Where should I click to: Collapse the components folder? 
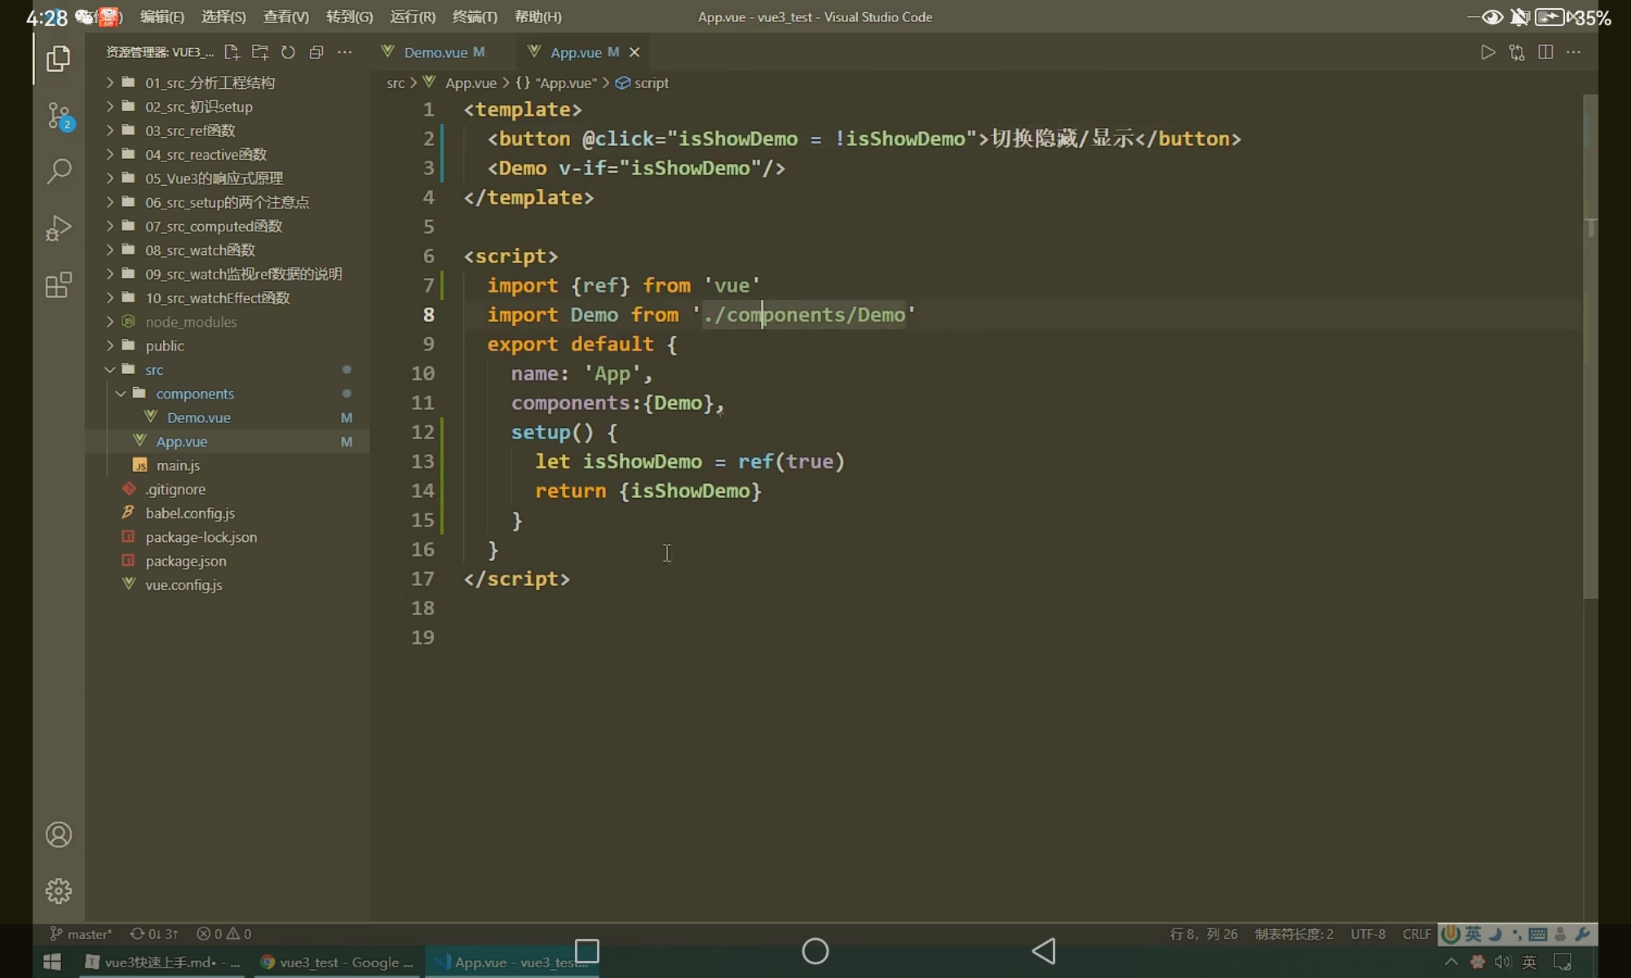pyautogui.click(x=195, y=394)
